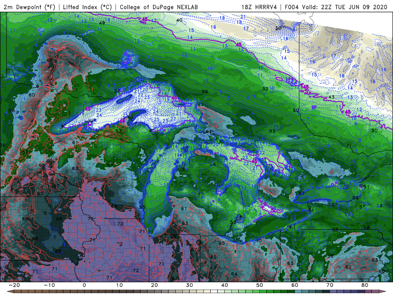Click the '2m Dewpoint (°F)' title text
This screenshot has height=294, width=393.
pyautogui.click(x=29, y=7)
